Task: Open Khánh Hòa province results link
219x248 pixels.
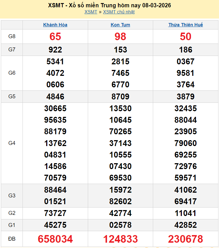Action: (x=55, y=25)
